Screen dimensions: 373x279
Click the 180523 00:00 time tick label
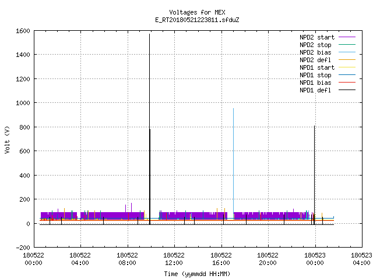[315, 259]
